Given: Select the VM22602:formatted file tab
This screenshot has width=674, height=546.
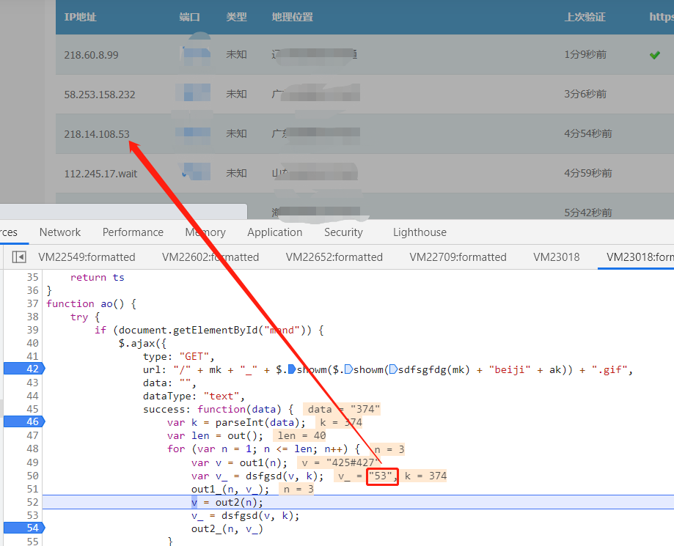Looking at the screenshot, I should (210, 257).
